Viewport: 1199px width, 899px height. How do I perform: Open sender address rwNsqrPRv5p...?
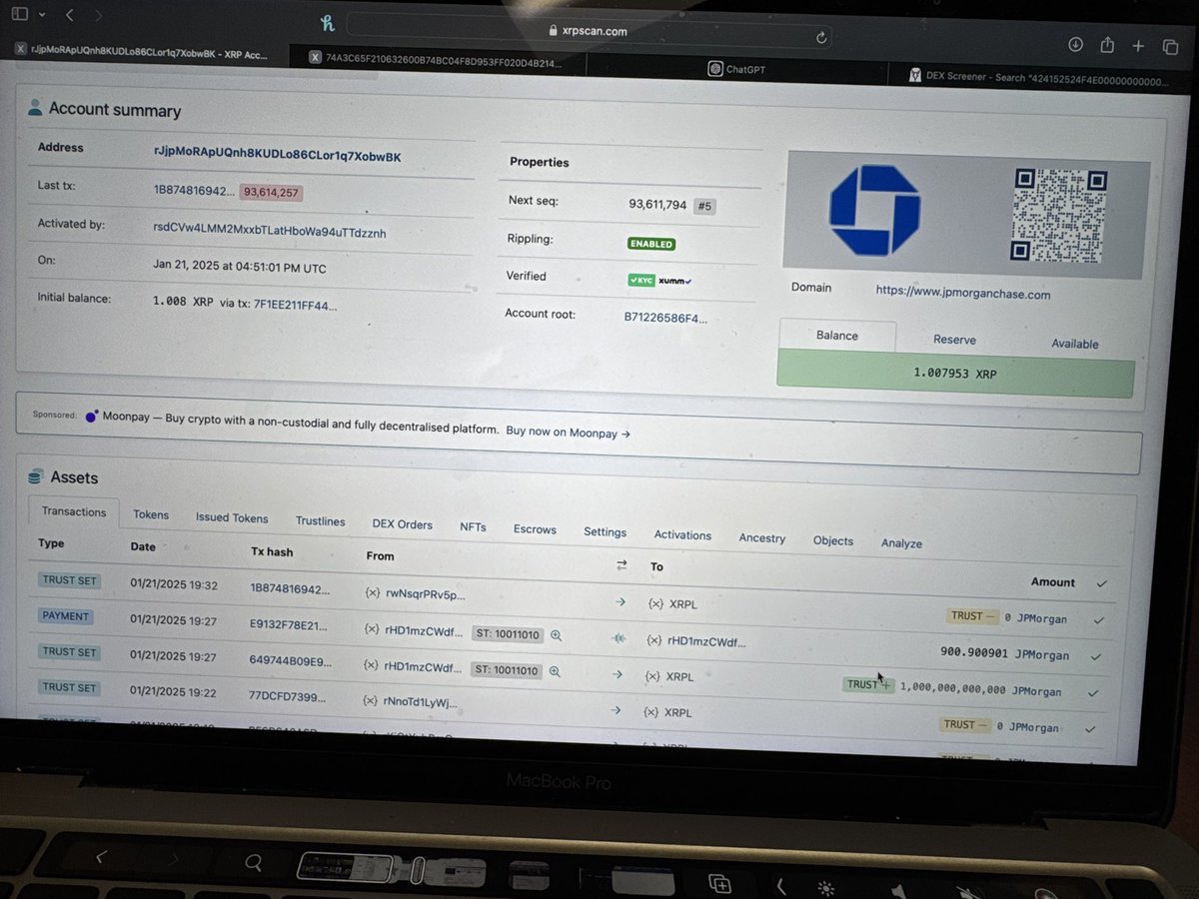[426, 595]
